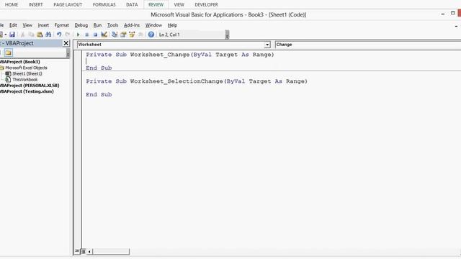Screen dimensions: 461x259
Task: Switch to the INSERT ribbon tab
Action: (x=35, y=5)
